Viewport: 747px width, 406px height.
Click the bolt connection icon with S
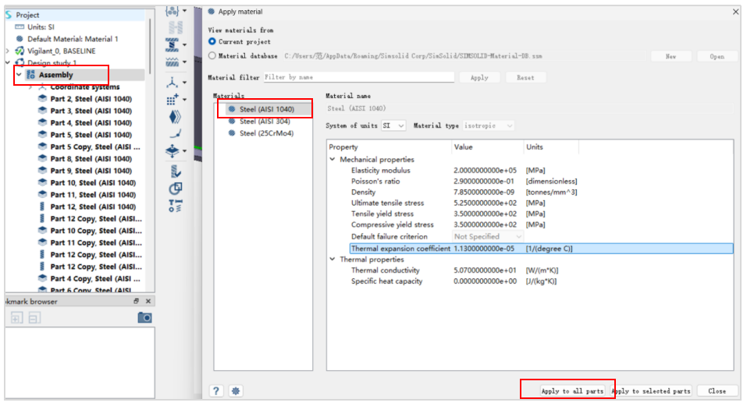tap(173, 44)
